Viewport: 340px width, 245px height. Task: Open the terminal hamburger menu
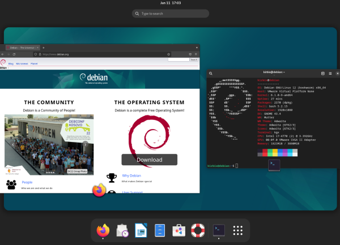[x=330, y=74]
